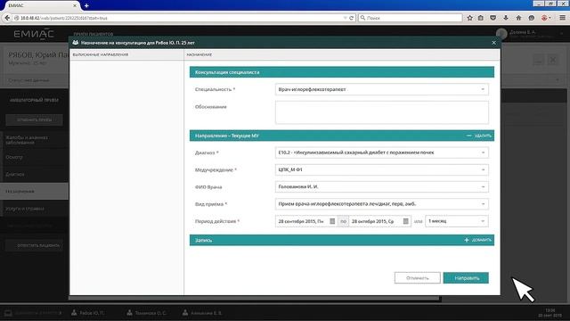This screenshot has width=570, height=321.
Task: Expand the ФИО Врача dropdown
Action: tap(483, 187)
